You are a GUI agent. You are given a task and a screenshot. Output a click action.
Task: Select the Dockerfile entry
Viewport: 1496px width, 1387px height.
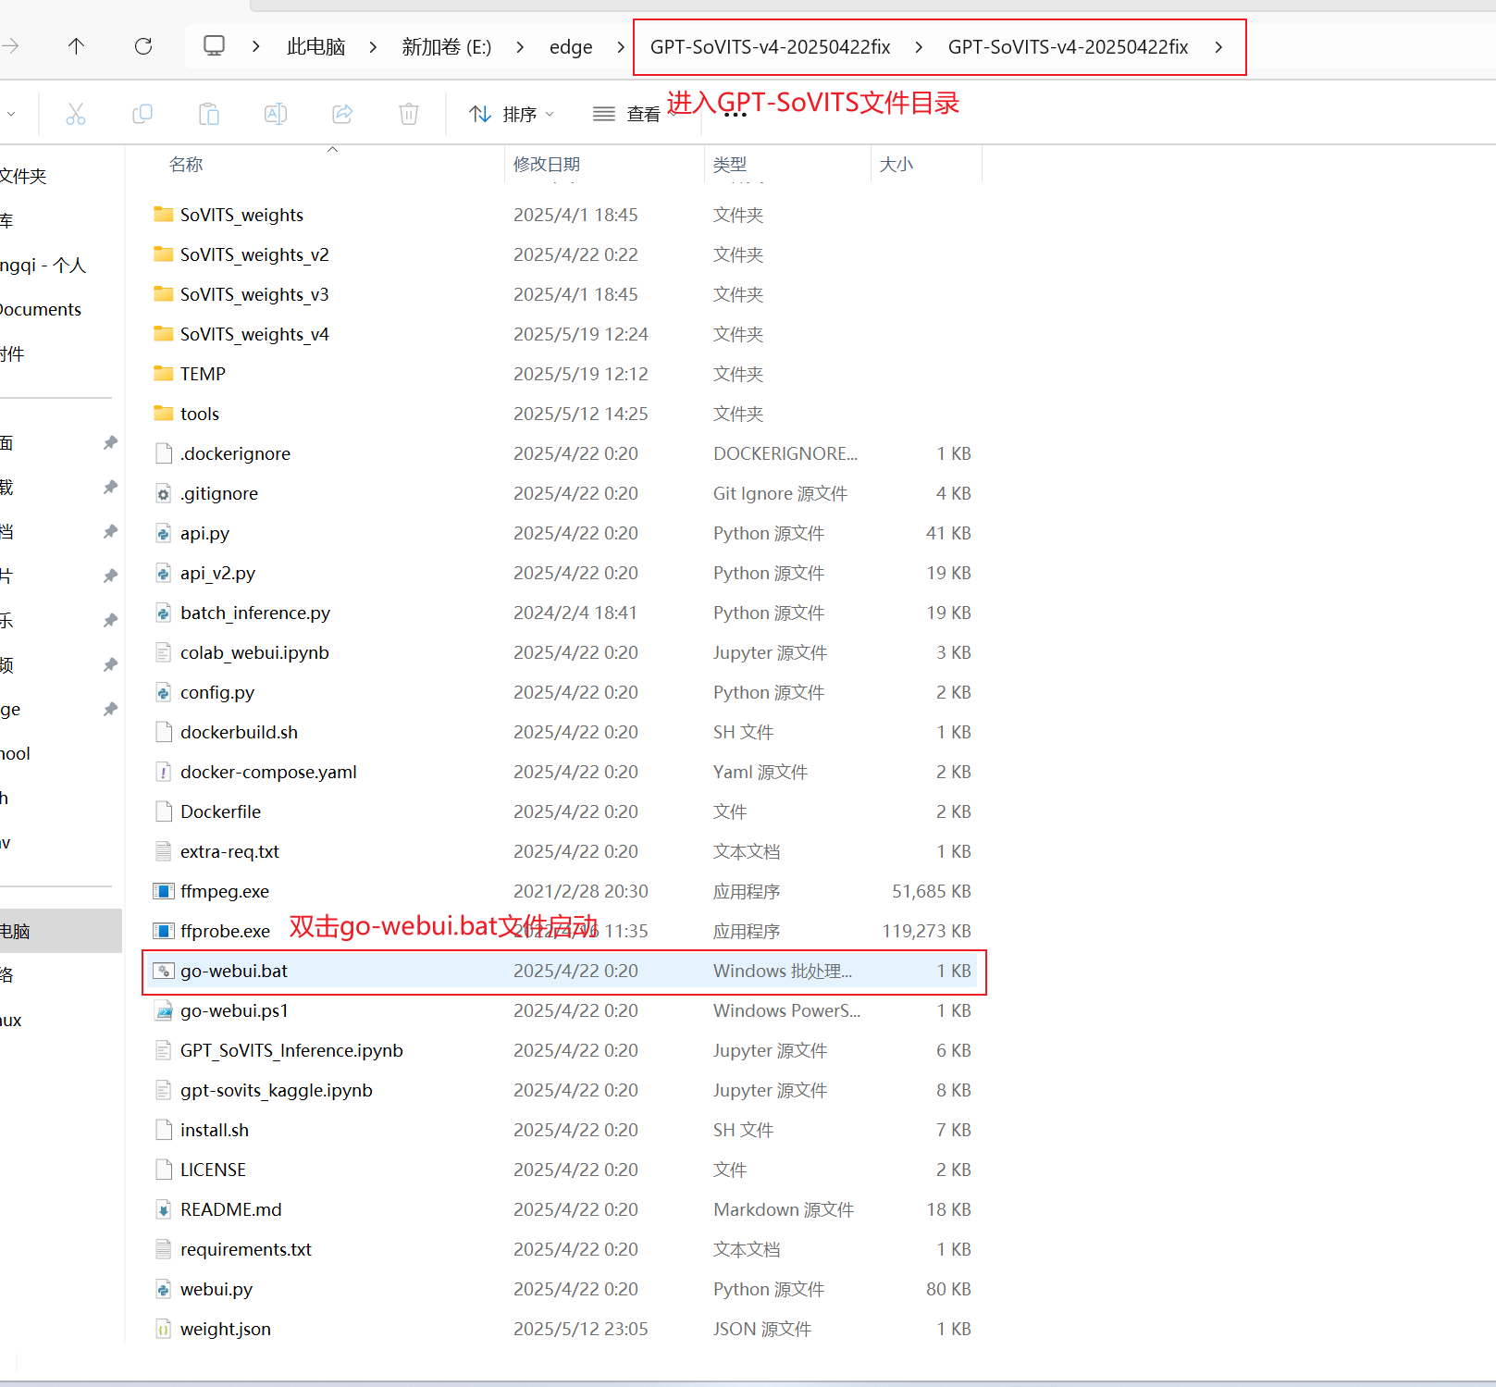(220, 811)
